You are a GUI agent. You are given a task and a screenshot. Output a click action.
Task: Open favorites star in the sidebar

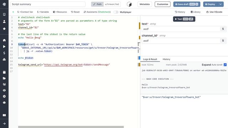point(4,29)
